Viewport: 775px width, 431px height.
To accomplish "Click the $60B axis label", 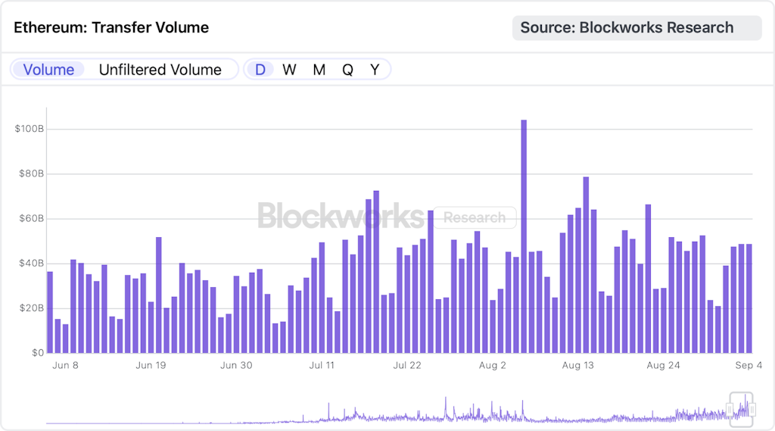I will (x=31, y=219).
